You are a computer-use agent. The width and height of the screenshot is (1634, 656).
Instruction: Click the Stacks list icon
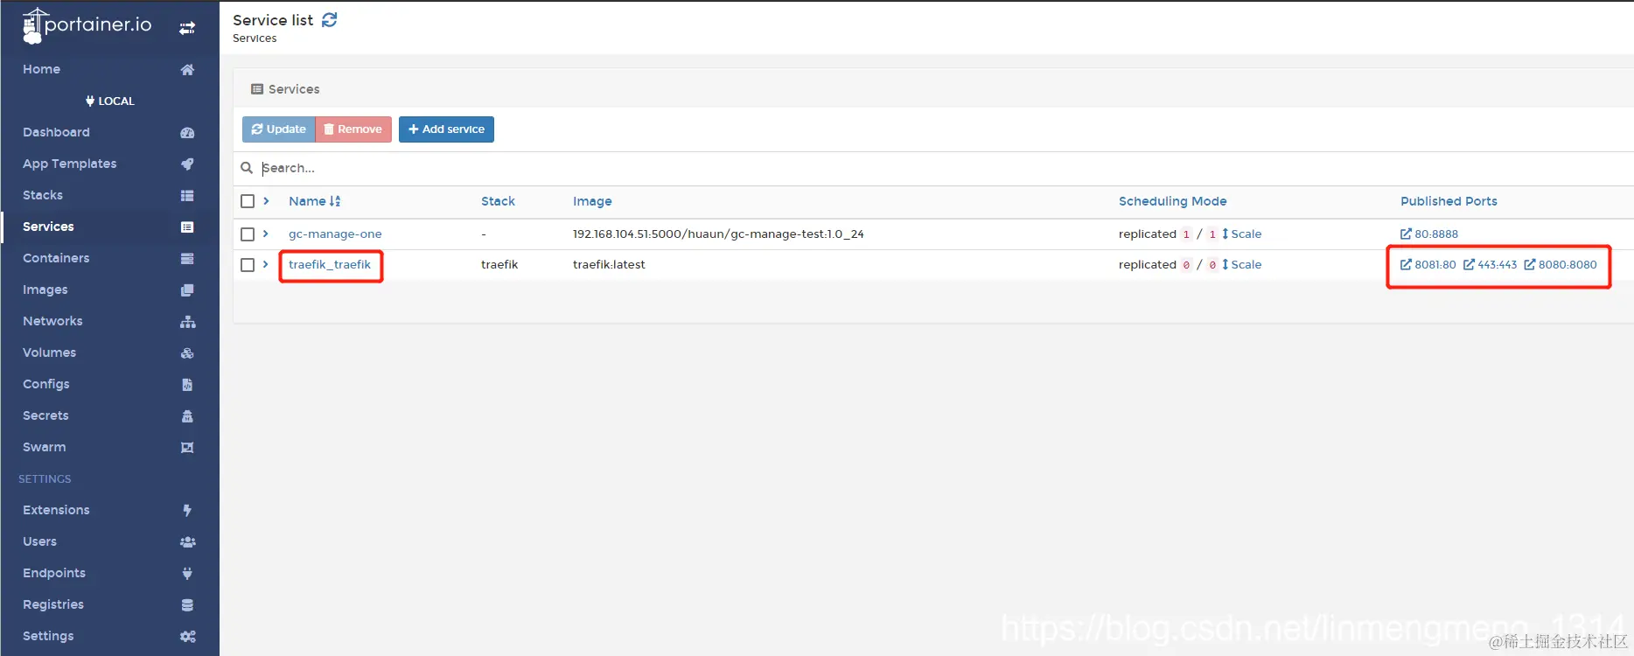(187, 195)
